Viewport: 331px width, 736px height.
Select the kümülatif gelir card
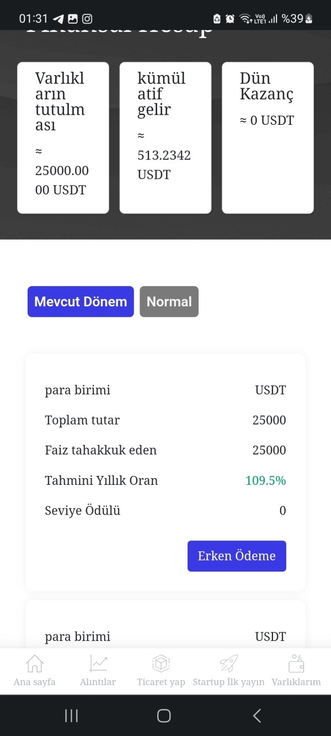point(165,137)
